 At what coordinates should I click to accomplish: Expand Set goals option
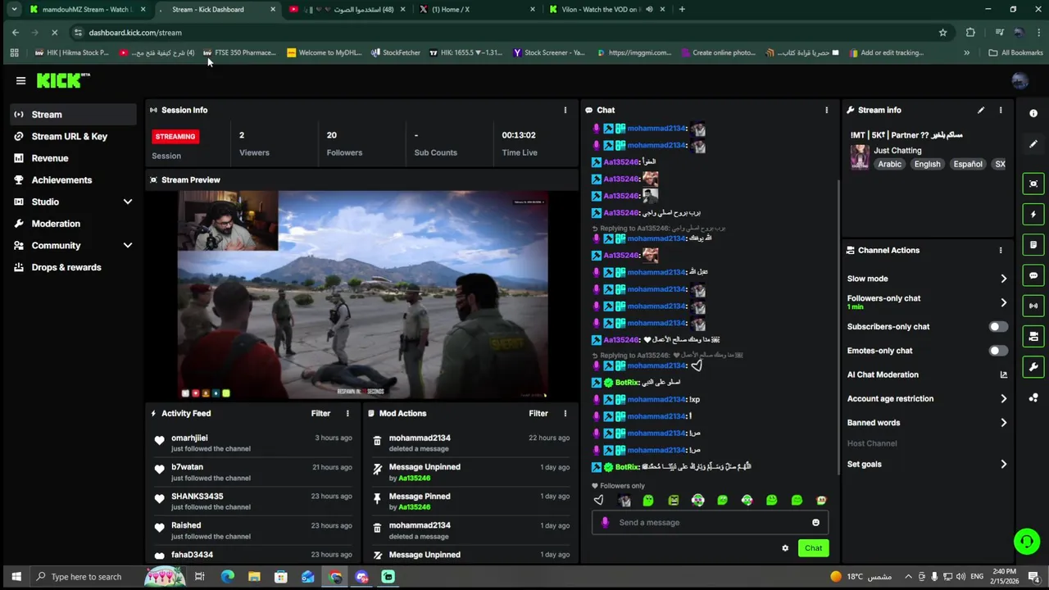1003,465
